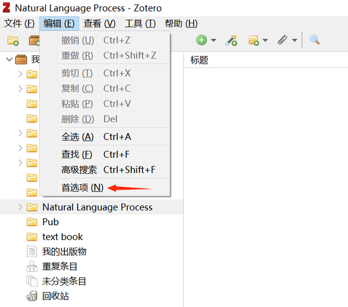Image resolution: width=348 pixels, height=307 pixels.
Task: Open the 查看 (V) menu
Action: point(99,23)
